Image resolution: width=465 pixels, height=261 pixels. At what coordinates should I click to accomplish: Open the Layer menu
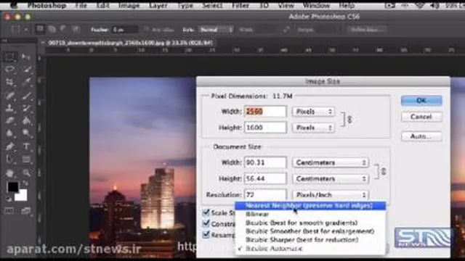(x=158, y=6)
